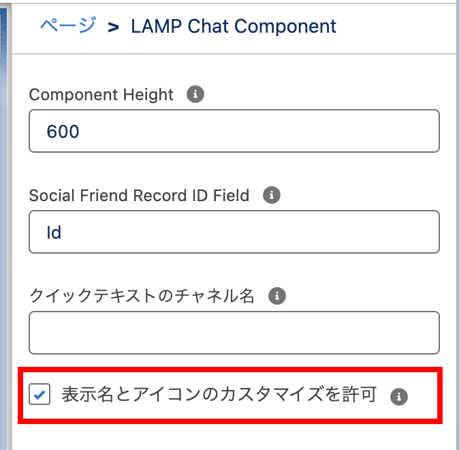Viewport: 459px width, 450px height.
Task: Click the Social Friend Record ID Field label
Action: pos(139,196)
